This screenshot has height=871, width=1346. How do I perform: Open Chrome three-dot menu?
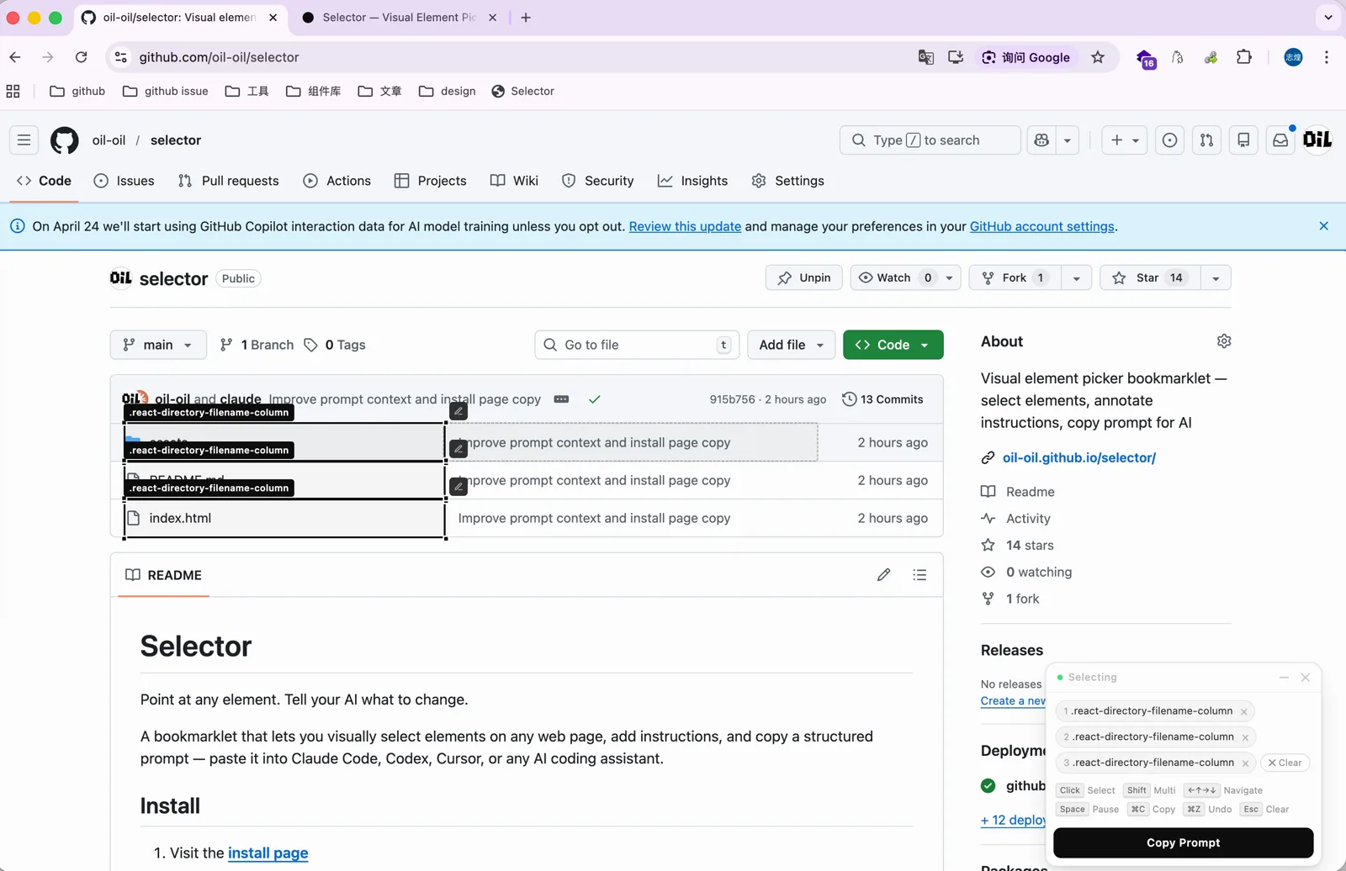click(1327, 57)
